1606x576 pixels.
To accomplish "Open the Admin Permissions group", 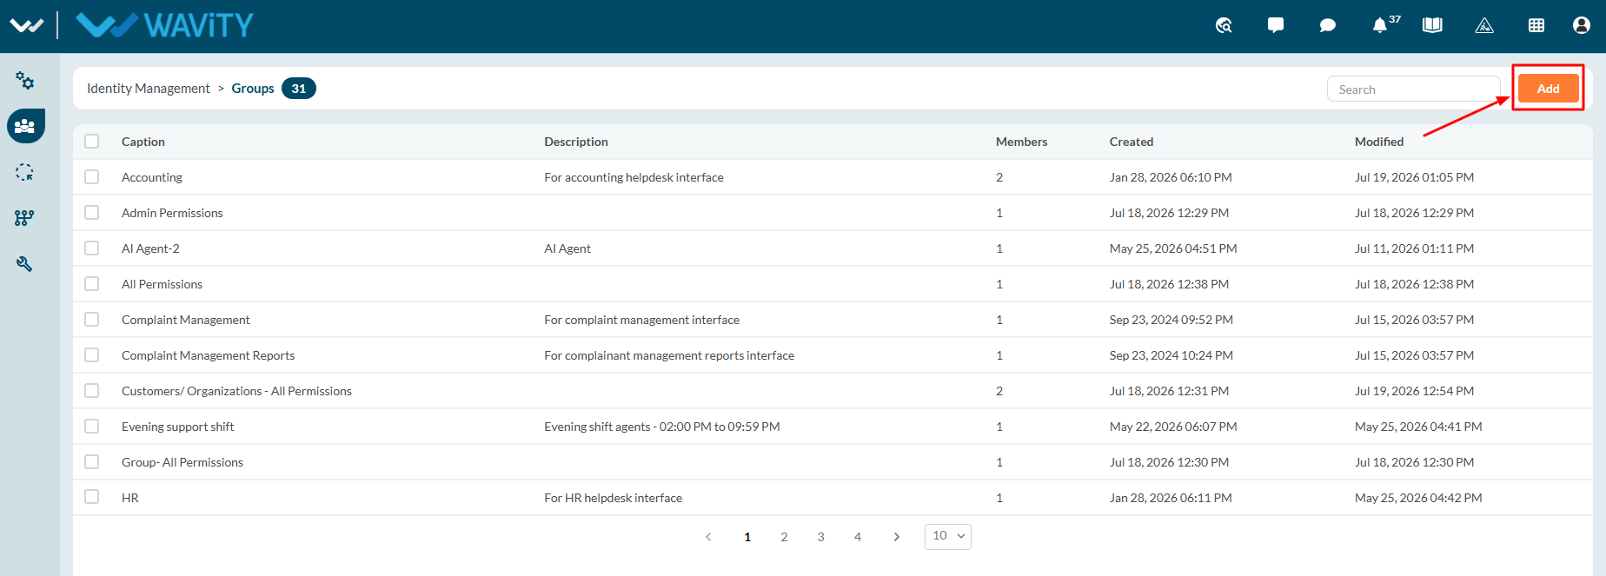I will 172,213.
